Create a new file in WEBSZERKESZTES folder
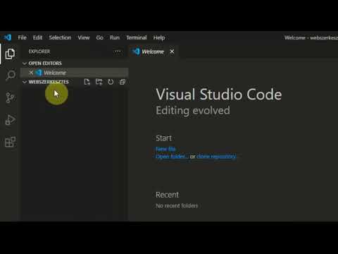This screenshot has height=254, width=338. click(x=87, y=82)
